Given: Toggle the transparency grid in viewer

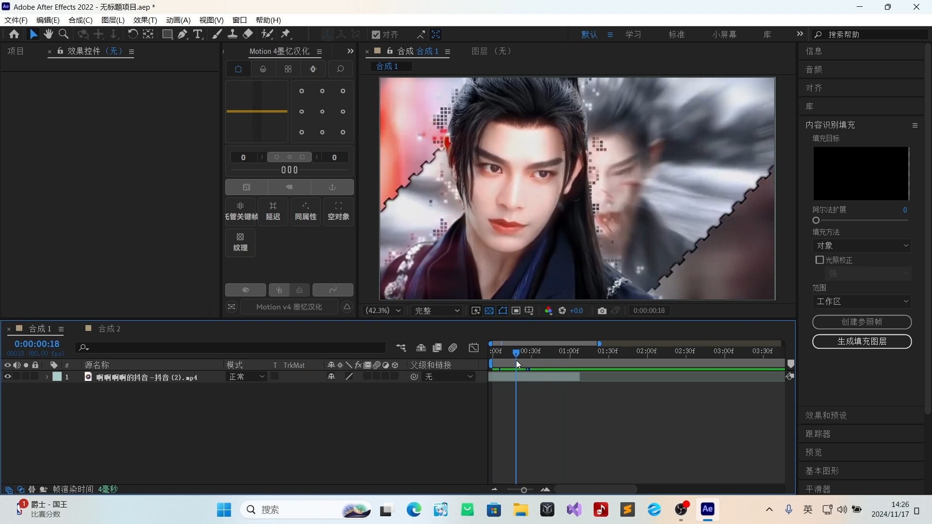Looking at the screenshot, I should click(x=489, y=311).
